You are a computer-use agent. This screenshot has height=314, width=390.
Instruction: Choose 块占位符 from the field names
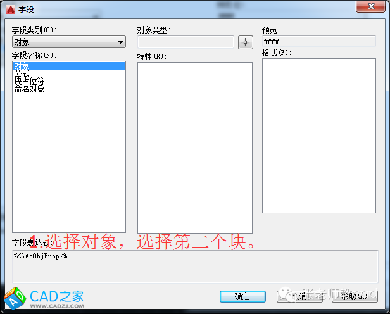(28, 81)
